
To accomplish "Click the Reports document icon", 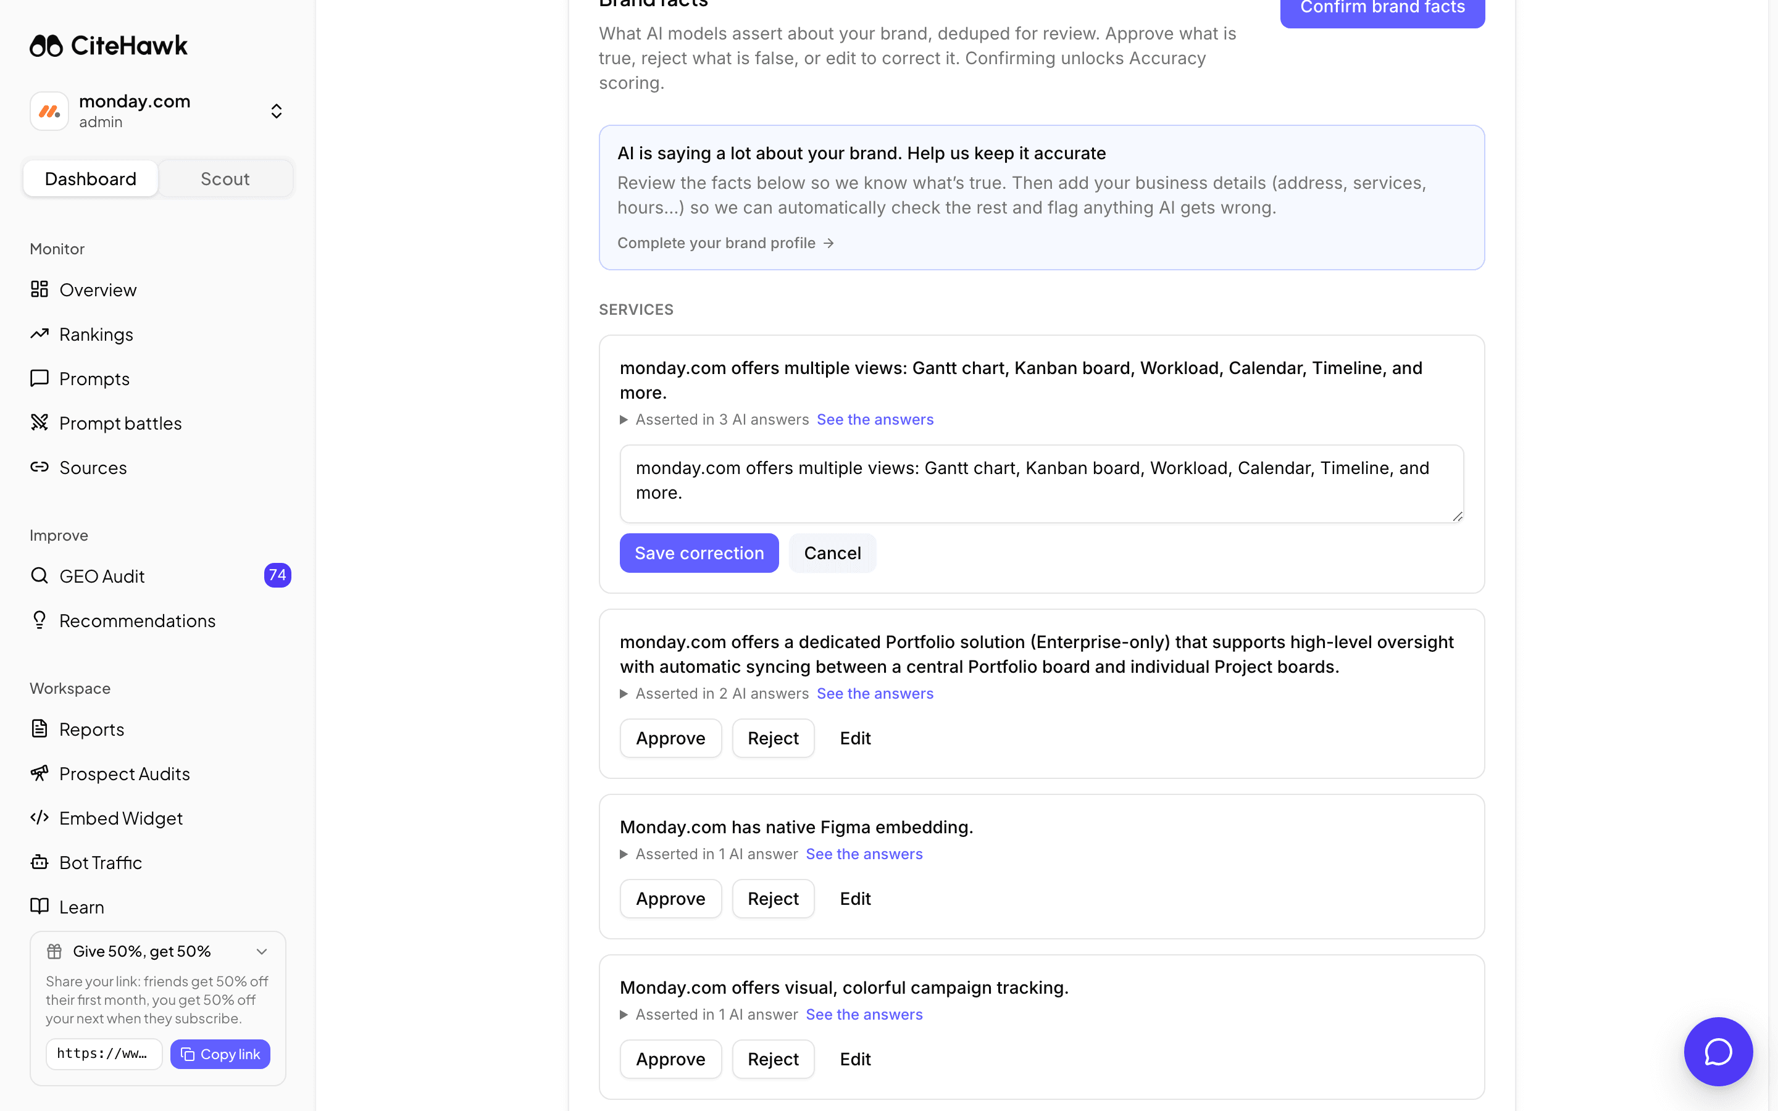I will (x=40, y=729).
